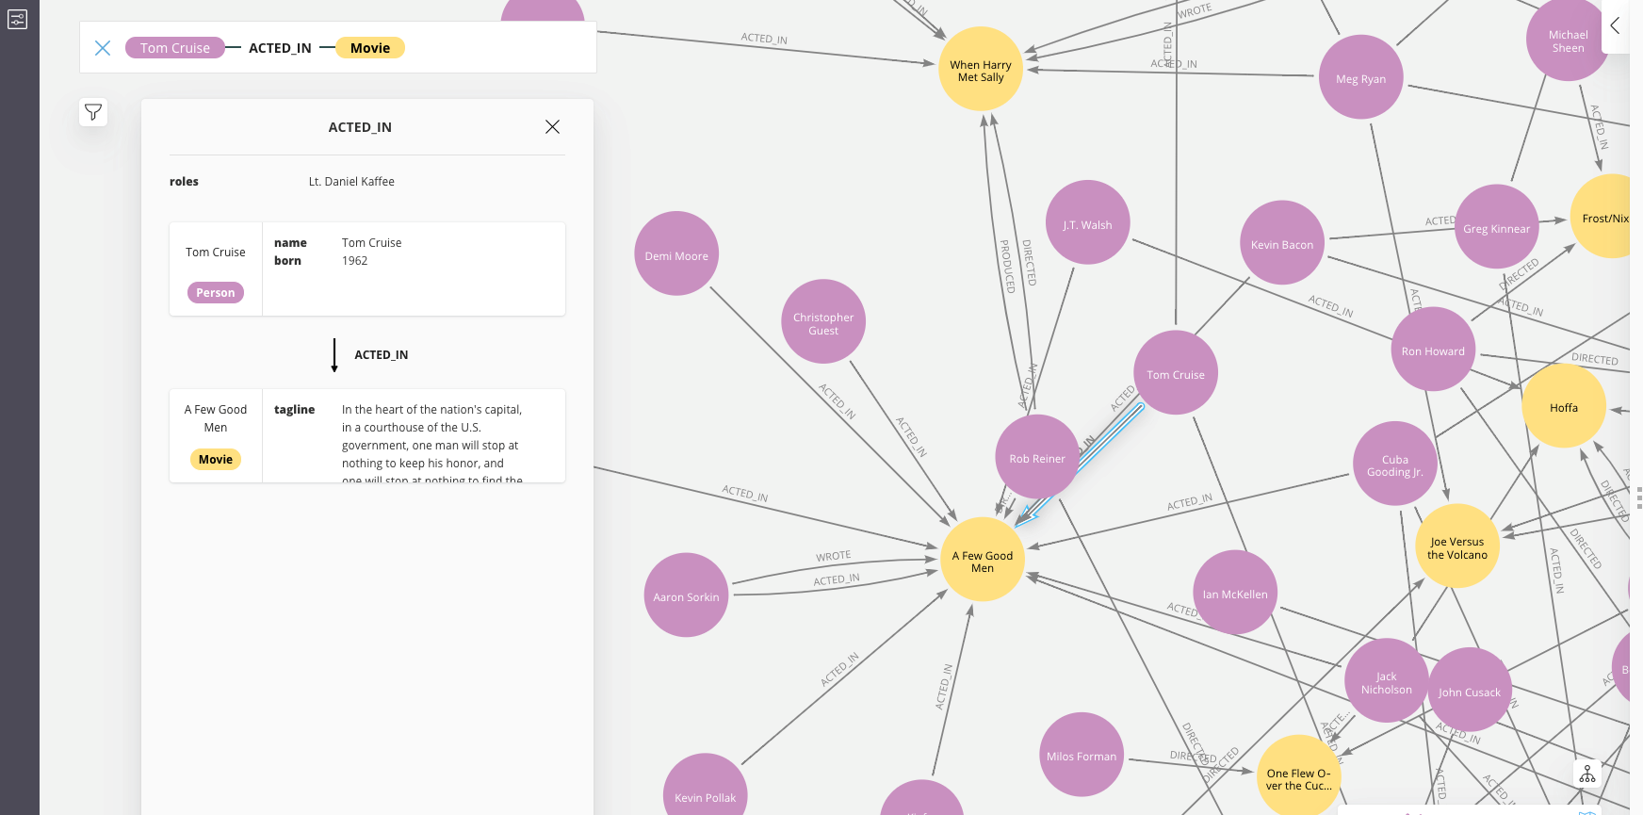Click the tagline text of A Few Good Men

pos(432,445)
